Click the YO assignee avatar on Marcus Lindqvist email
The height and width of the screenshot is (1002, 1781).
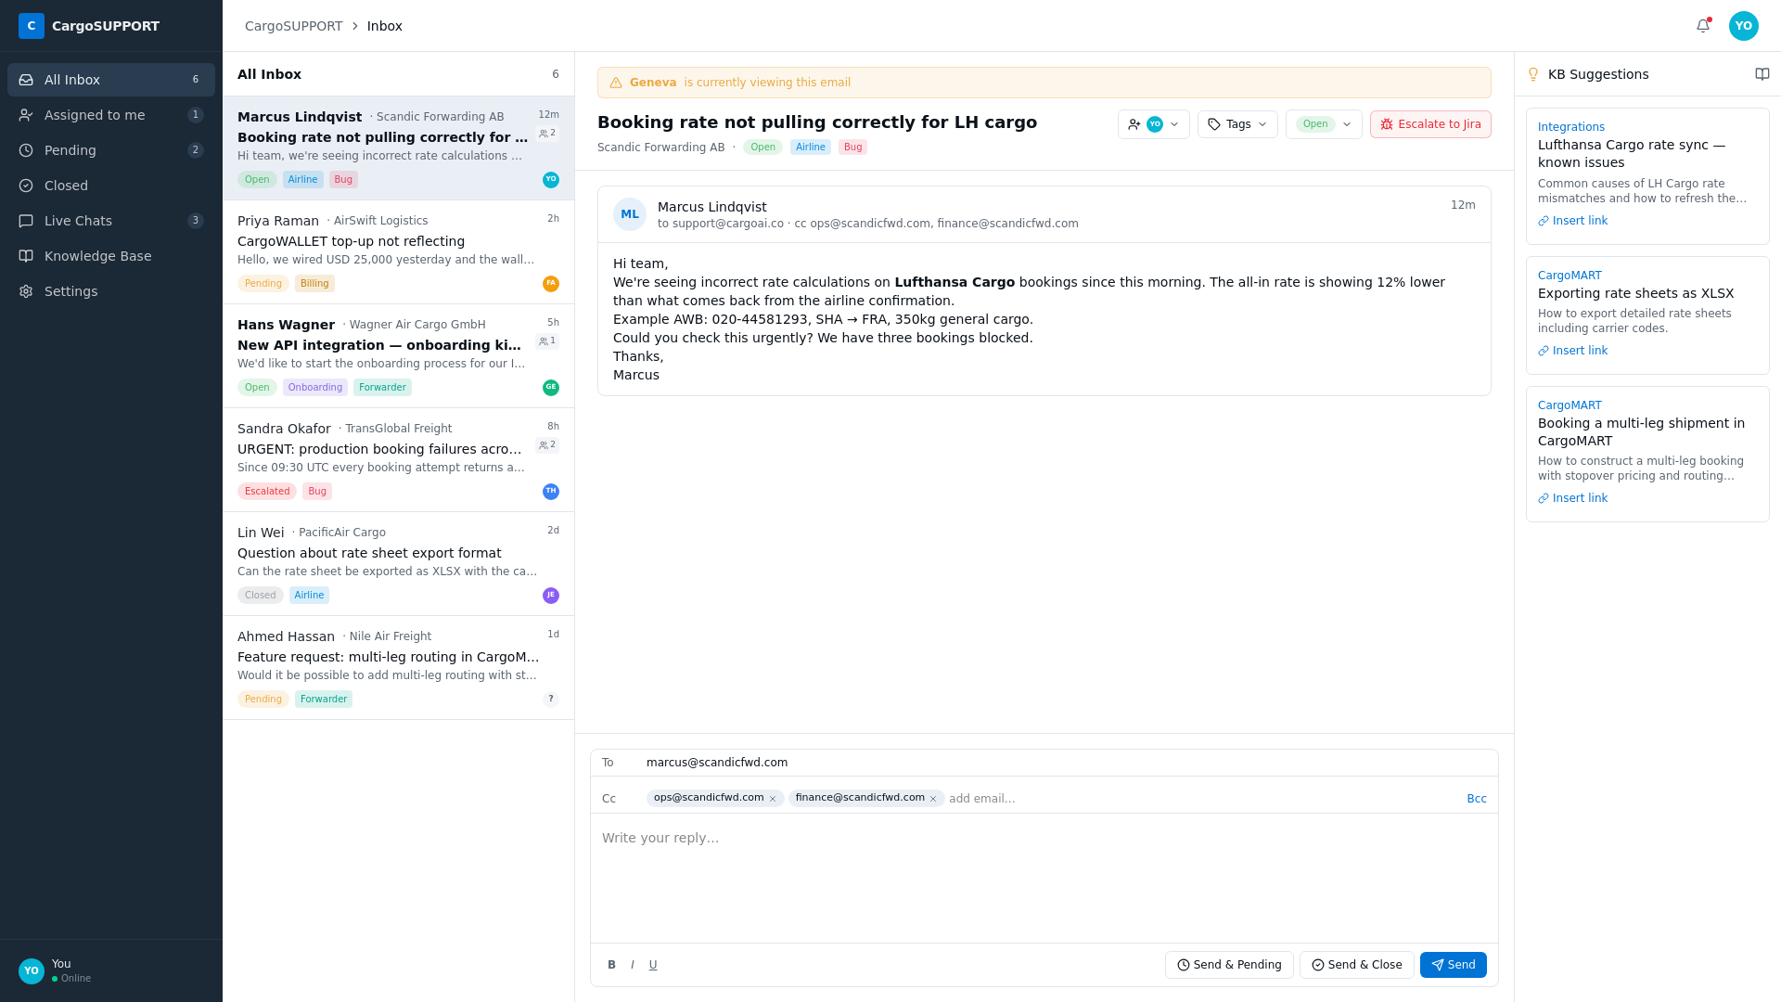pyautogui.click(x=551, y=180)
